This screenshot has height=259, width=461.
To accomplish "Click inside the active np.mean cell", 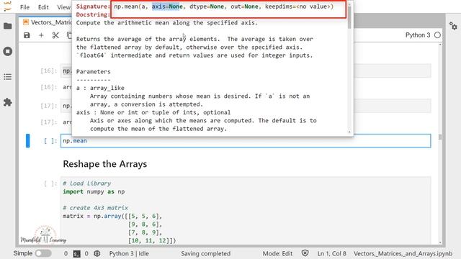I will click(246, 141).
